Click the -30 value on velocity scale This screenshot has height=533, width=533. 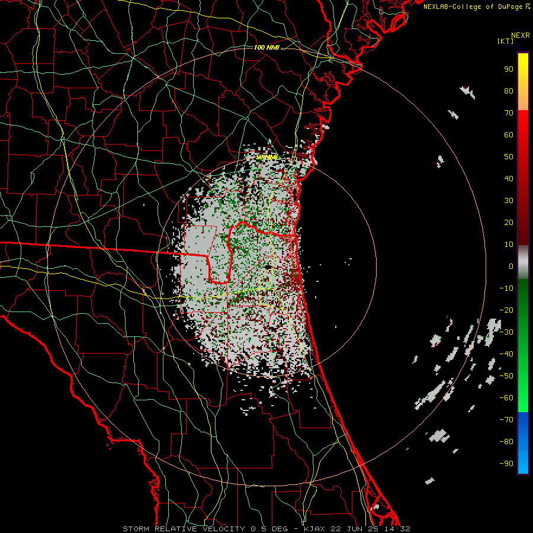pyautogui.click(x=506, y=332)
